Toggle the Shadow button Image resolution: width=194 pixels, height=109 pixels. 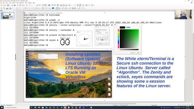(x=70, y=8)
